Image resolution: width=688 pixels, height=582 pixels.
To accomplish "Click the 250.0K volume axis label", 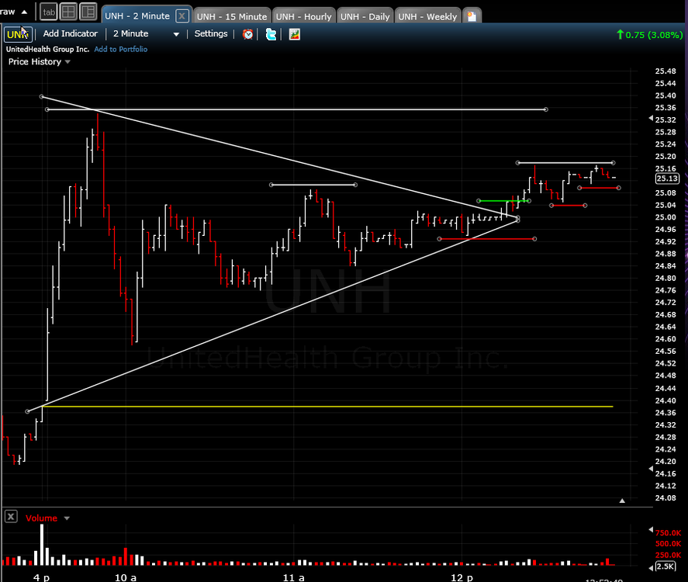I will pos(668,555).
